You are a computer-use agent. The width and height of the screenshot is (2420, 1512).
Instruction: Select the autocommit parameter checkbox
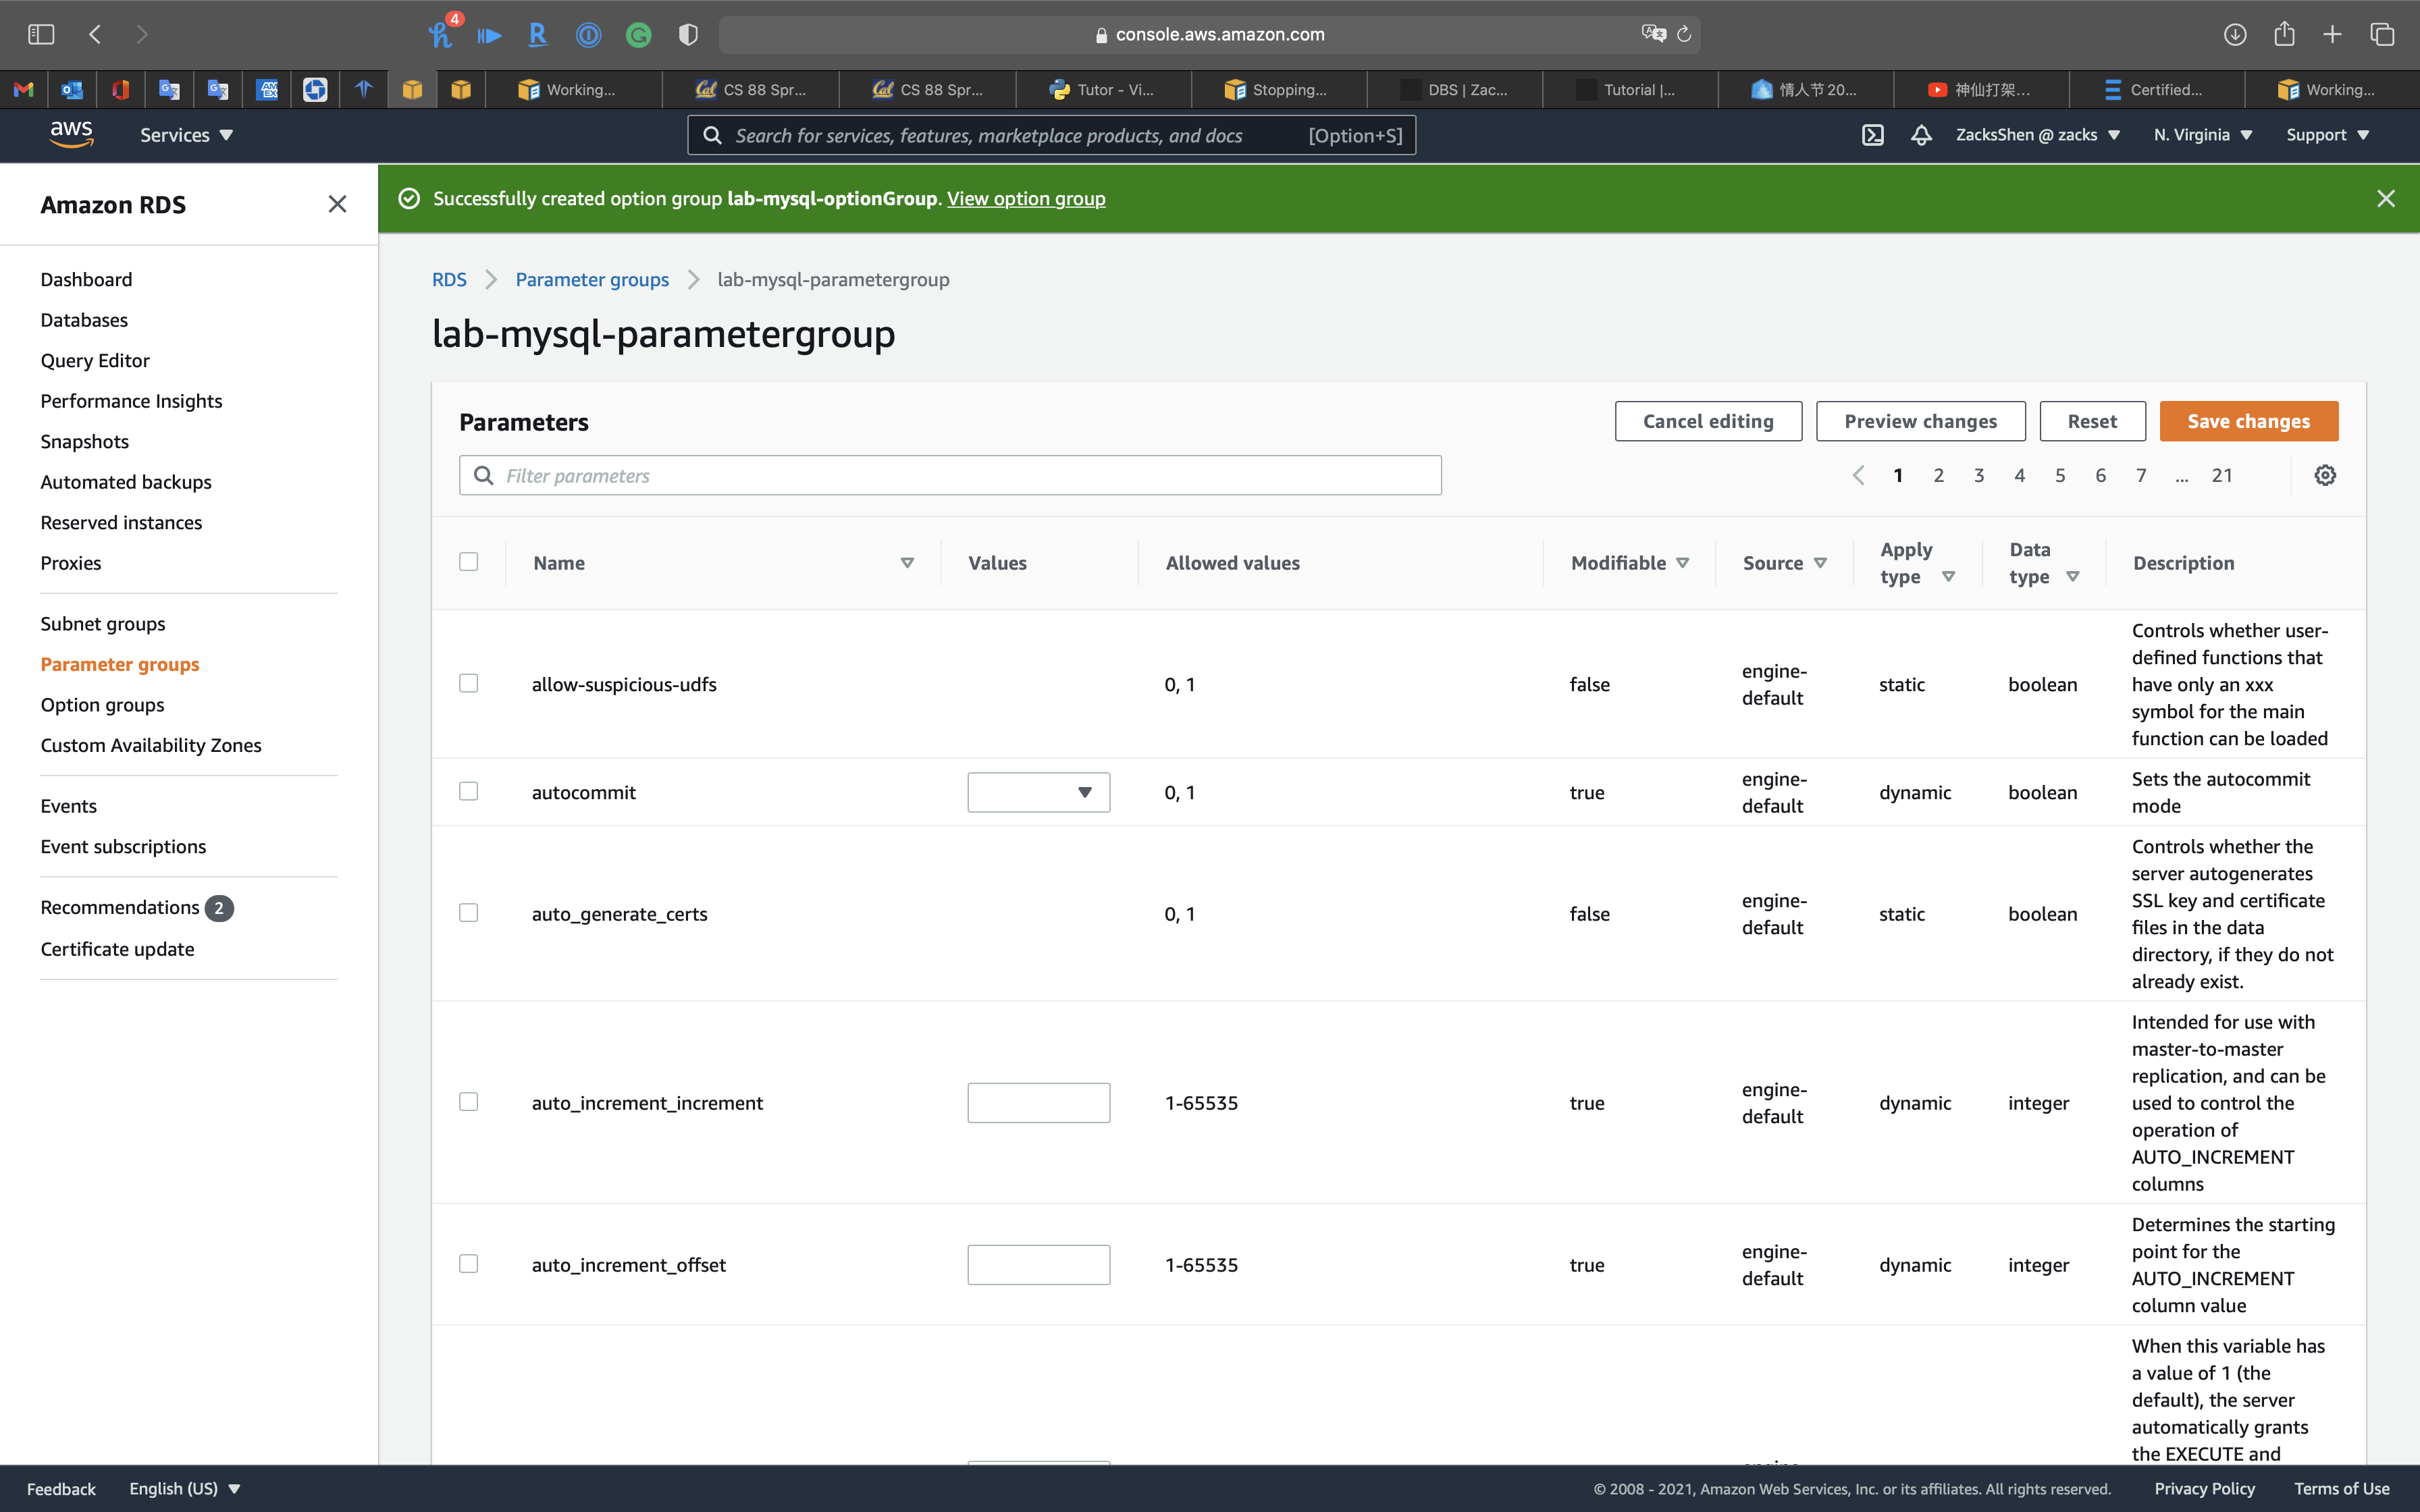(x=468, y=791)
